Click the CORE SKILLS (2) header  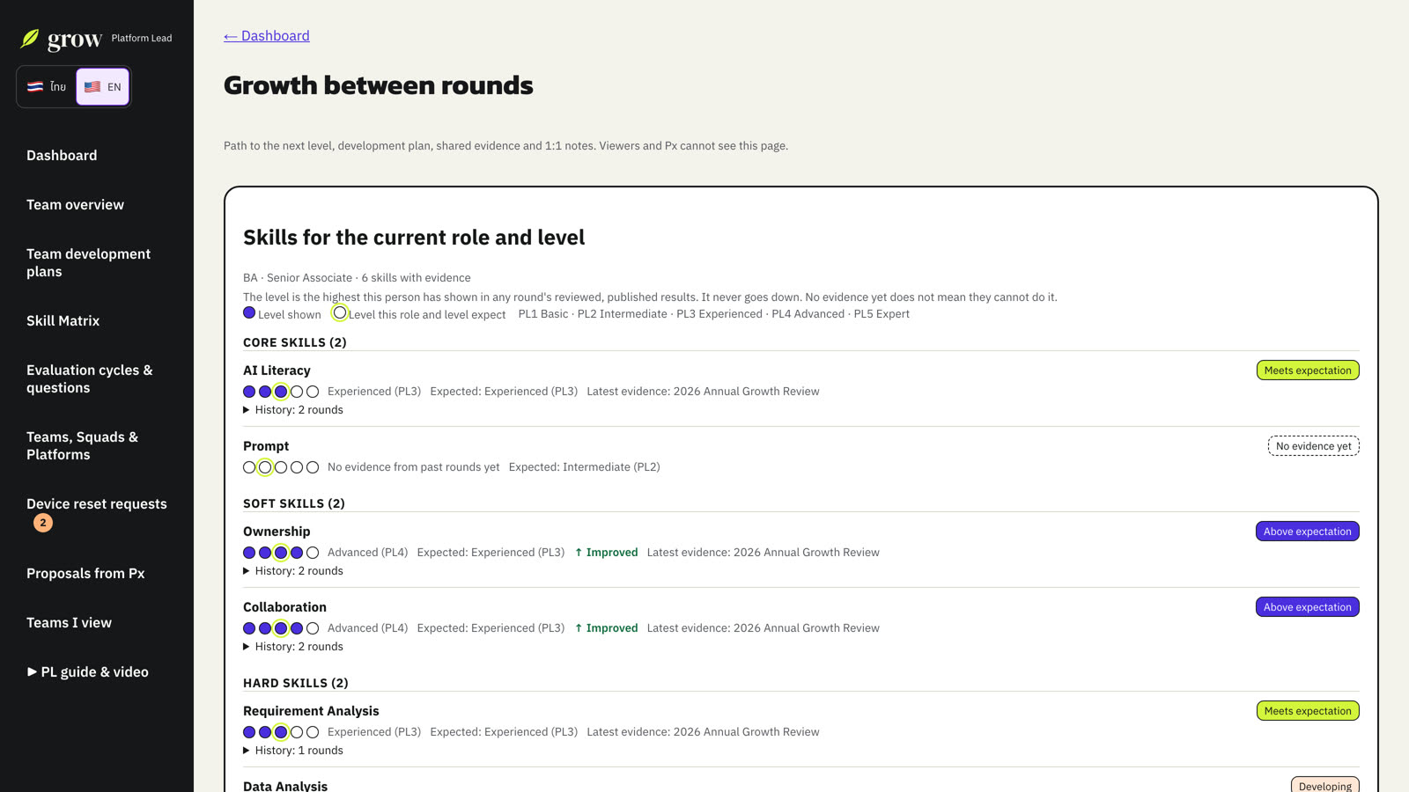coord(295,342)
